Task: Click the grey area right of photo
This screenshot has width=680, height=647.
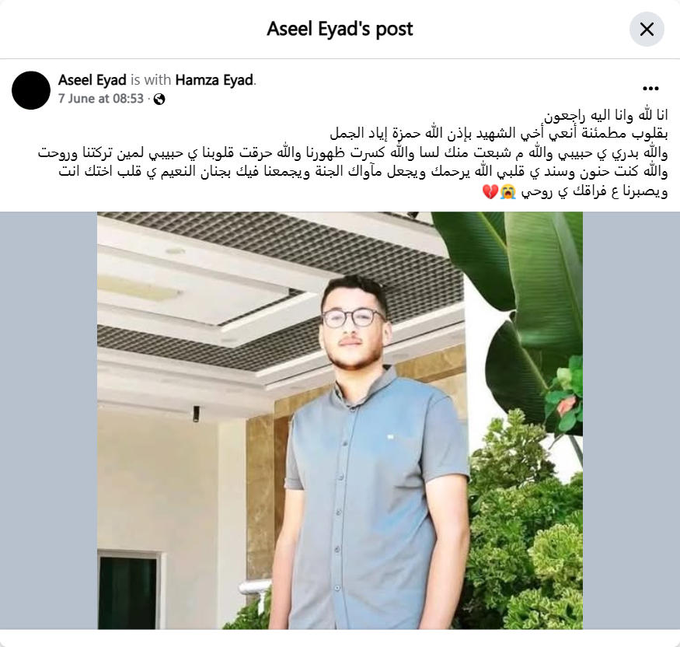Action: click(631, 421)
